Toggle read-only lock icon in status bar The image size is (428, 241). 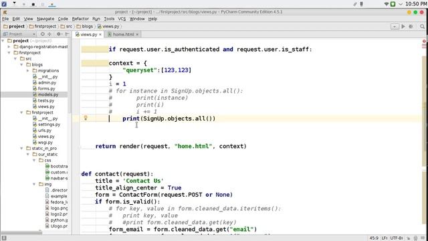pyautogui.click(x=409, y=238)
